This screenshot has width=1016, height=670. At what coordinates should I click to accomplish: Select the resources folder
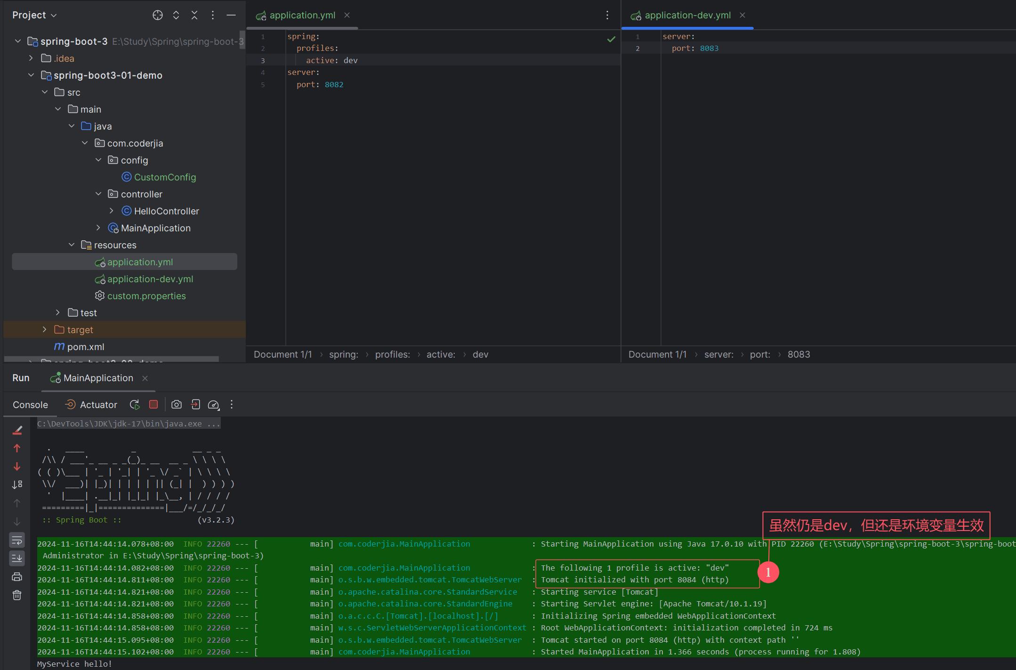click(108, 245)
